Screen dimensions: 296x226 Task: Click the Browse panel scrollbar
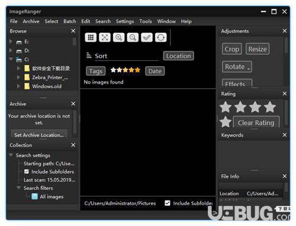74,41
